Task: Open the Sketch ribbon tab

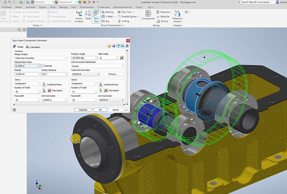Action: pyautogui.click(x=18, y=7)
